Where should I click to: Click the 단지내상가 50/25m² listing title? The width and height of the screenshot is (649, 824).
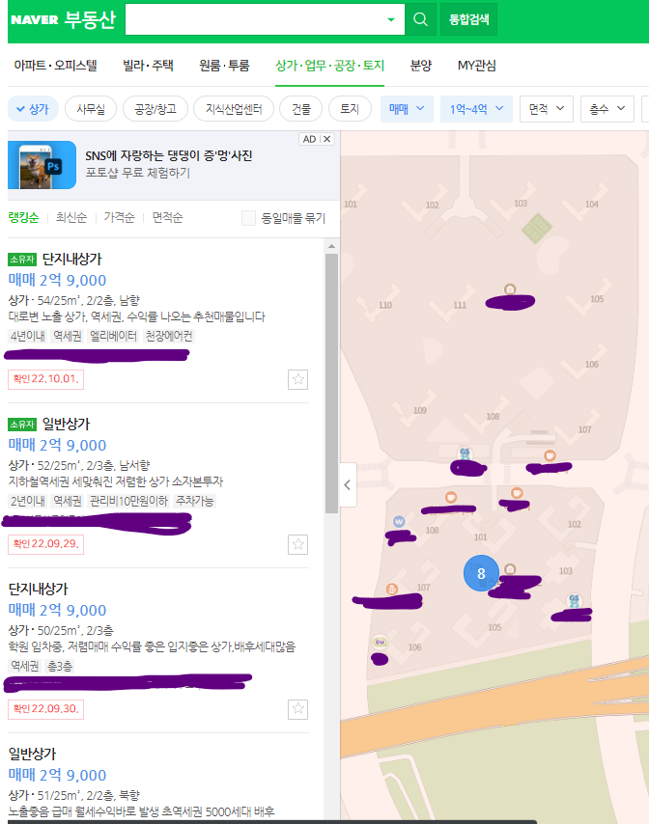tap(39, 590)
